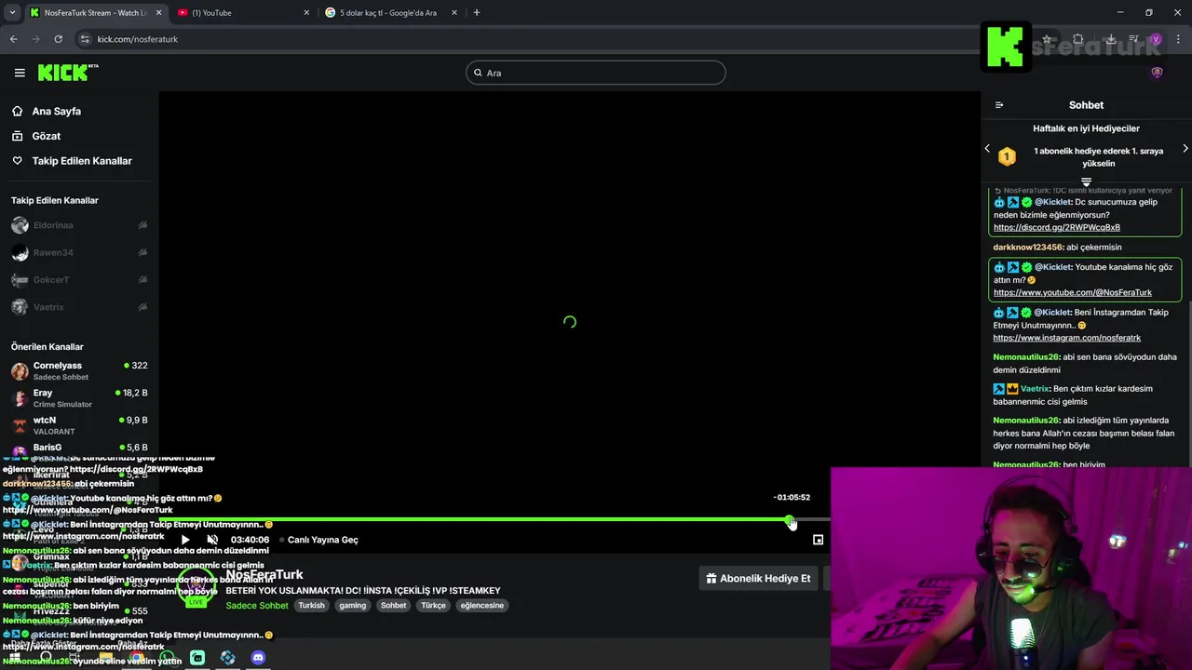The height and width of the screenshot is (670, 1192).
Task: Collapse the Haftalık en iyi Hediyeciler banner
Action: pos(1086,181)
